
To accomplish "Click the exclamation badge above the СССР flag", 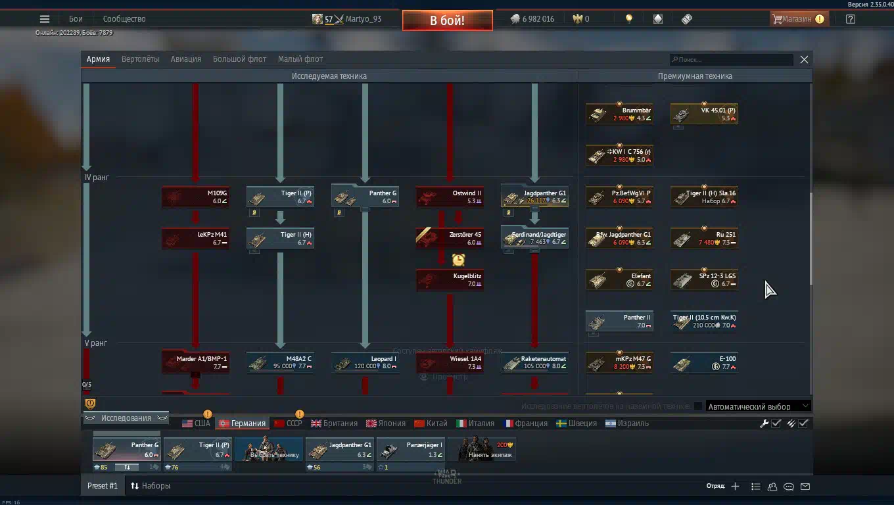I will click(300, 414).
